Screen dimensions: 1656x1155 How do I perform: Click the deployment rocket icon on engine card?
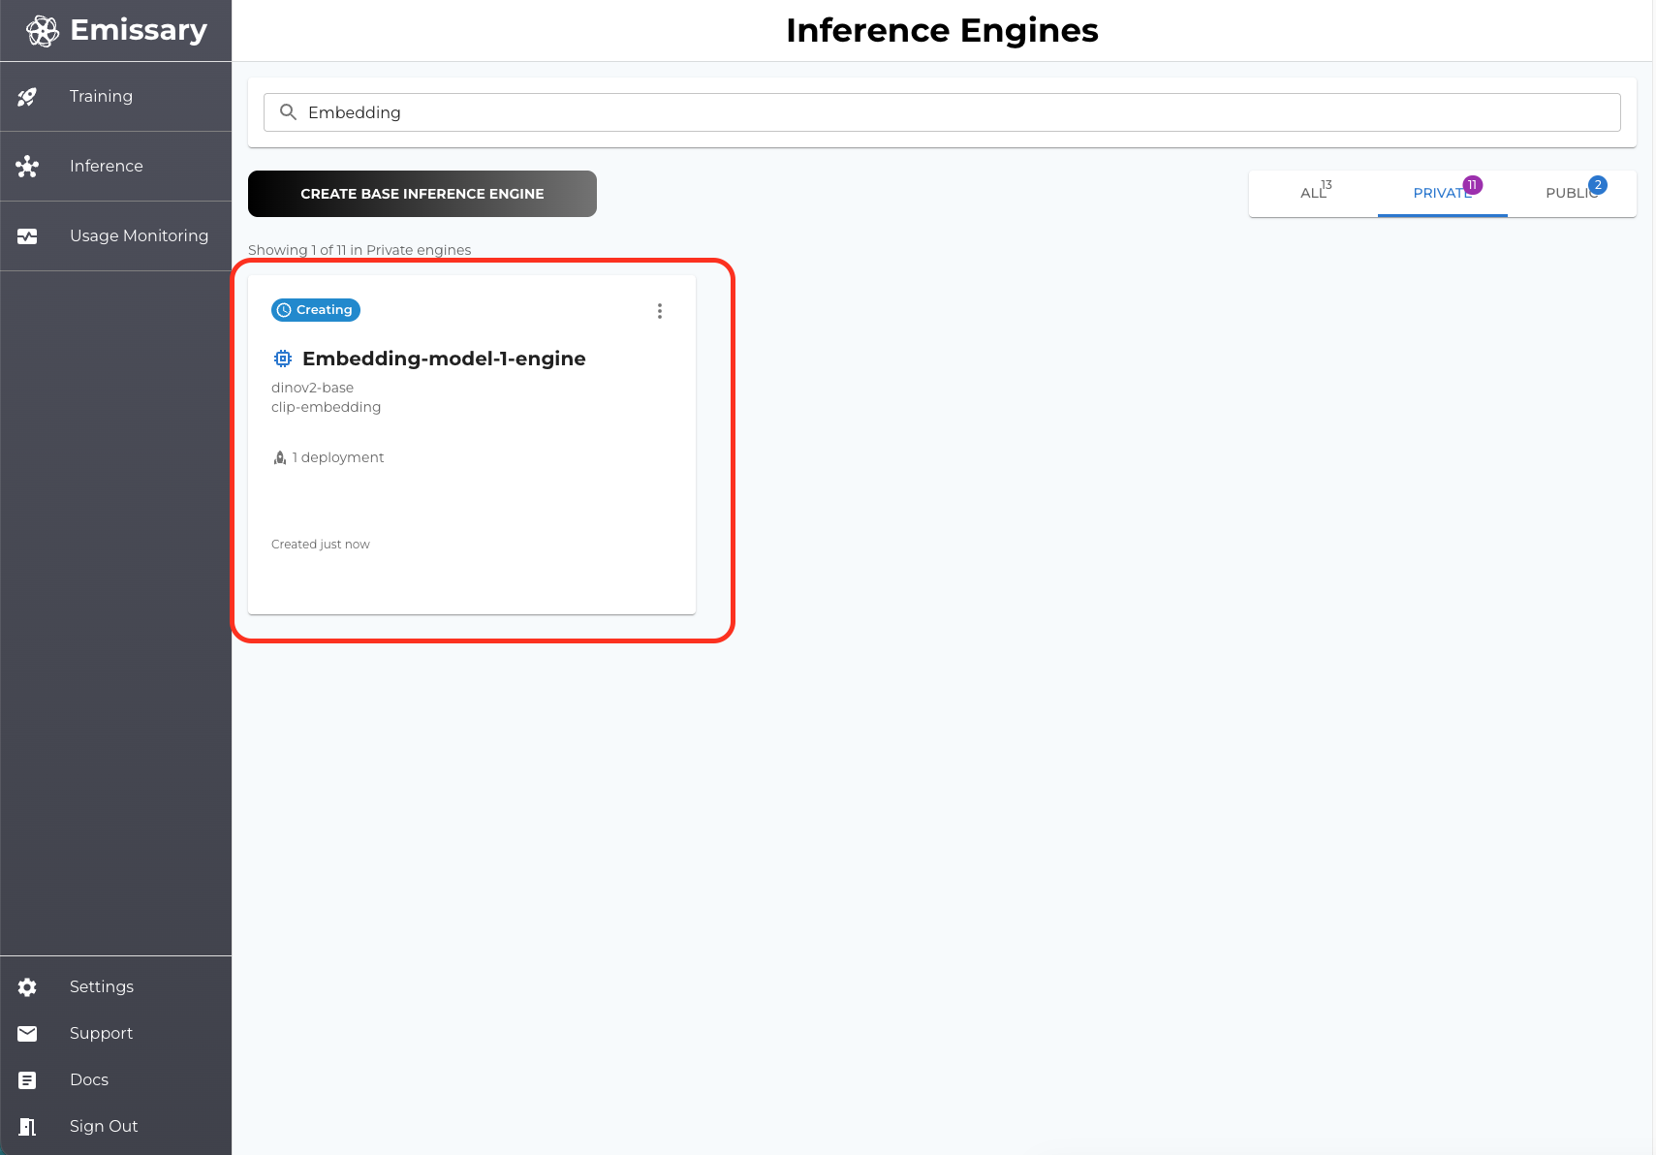279,456
